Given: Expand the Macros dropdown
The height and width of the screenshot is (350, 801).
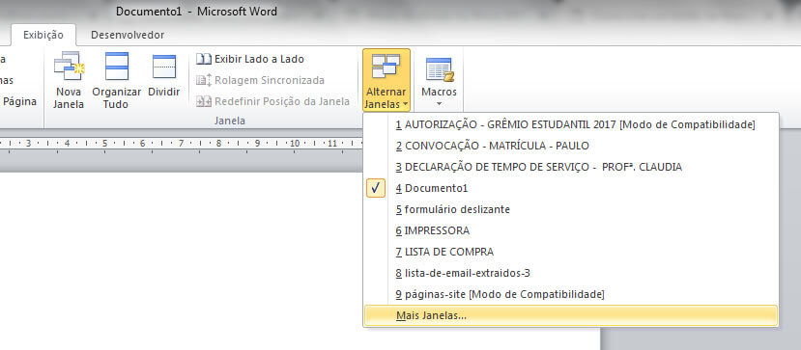Looking at the screenshot, I should click(439, 80).
